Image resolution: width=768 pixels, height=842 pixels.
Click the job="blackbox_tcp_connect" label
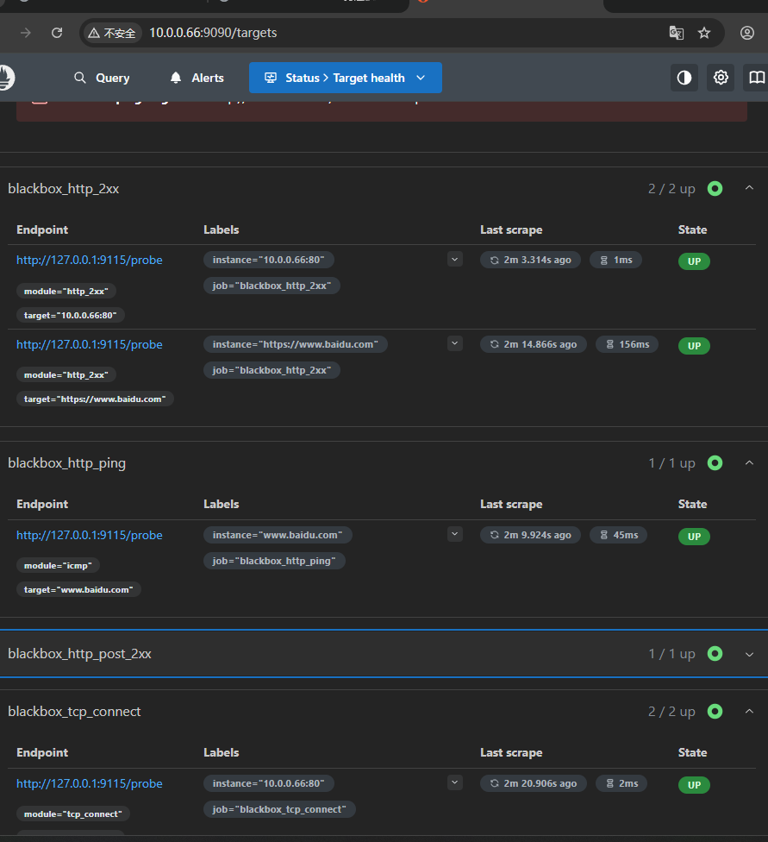pos(279,809)
